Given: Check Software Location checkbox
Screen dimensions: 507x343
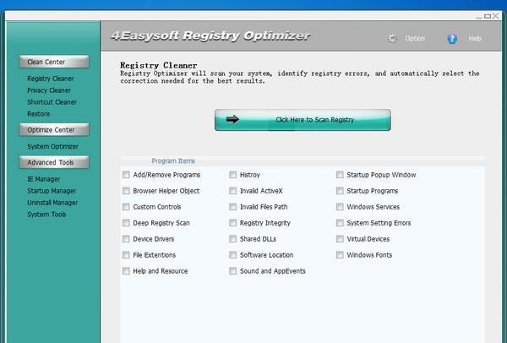Looking at the screenshot, I should point(233,255).
